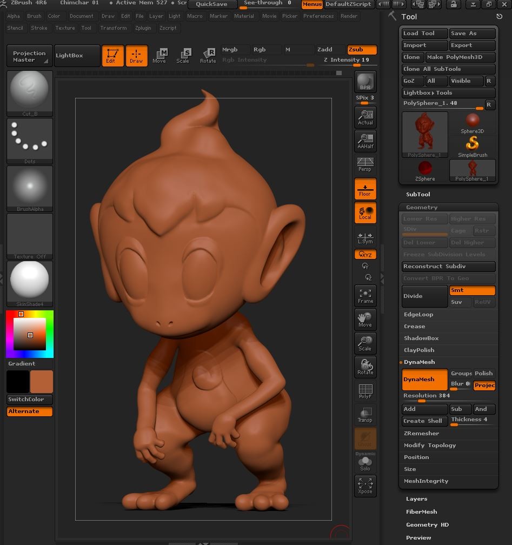
Task: Toggle Zsub sculpting mode
Action: (x=362, y=49)
